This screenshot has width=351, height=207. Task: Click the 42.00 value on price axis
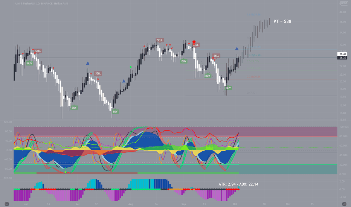pyautogui.click(x=343, y=12)
